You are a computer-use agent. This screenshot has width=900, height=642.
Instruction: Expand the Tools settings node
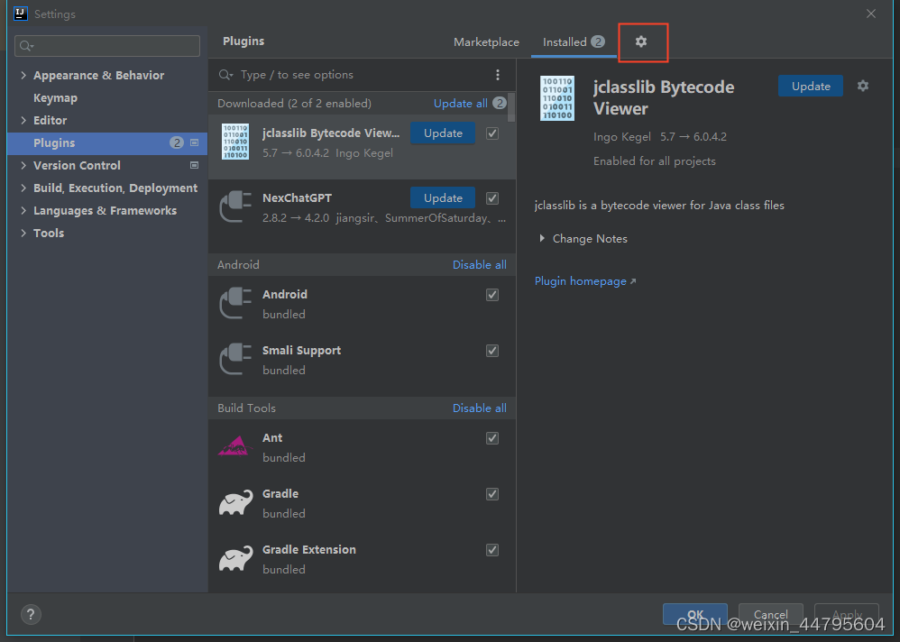23,233
